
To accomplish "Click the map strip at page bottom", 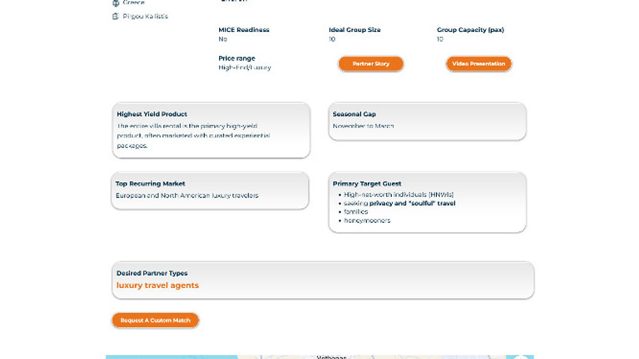I will click(319, 357).
